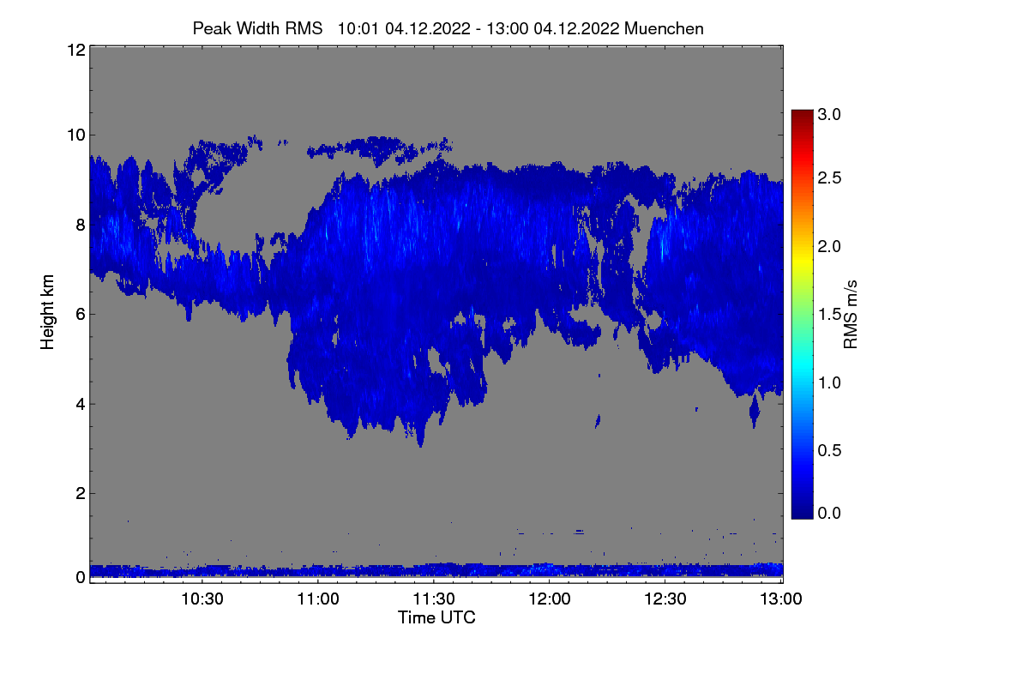Click the 'RMS m/s' colorbar label
The height and width of the screenshot is (686, 1029).
click(x=851, y=314)
